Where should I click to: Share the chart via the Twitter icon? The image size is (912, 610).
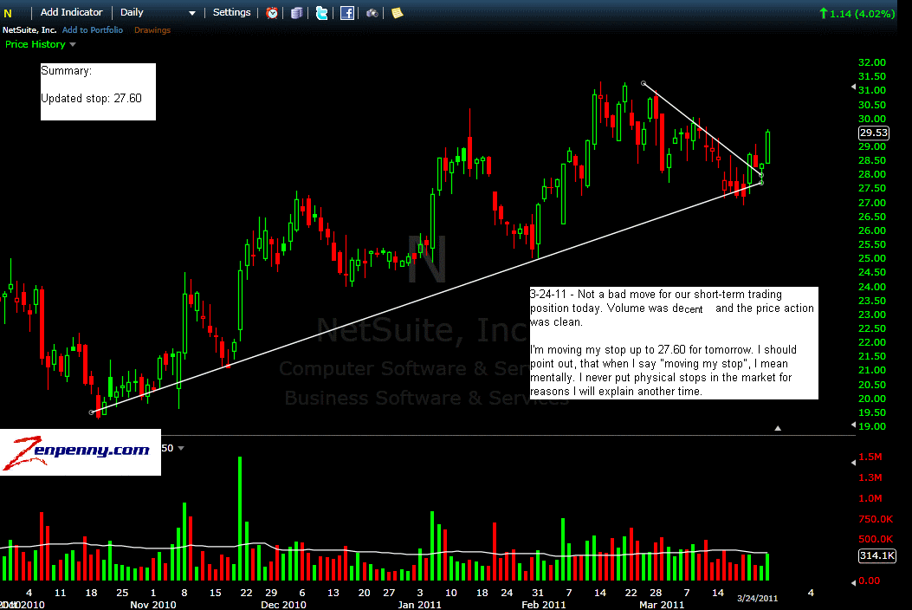[321, 13]
